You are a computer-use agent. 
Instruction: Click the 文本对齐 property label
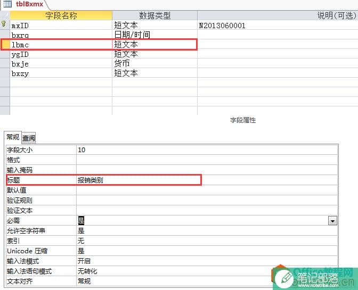click(20, 281)
